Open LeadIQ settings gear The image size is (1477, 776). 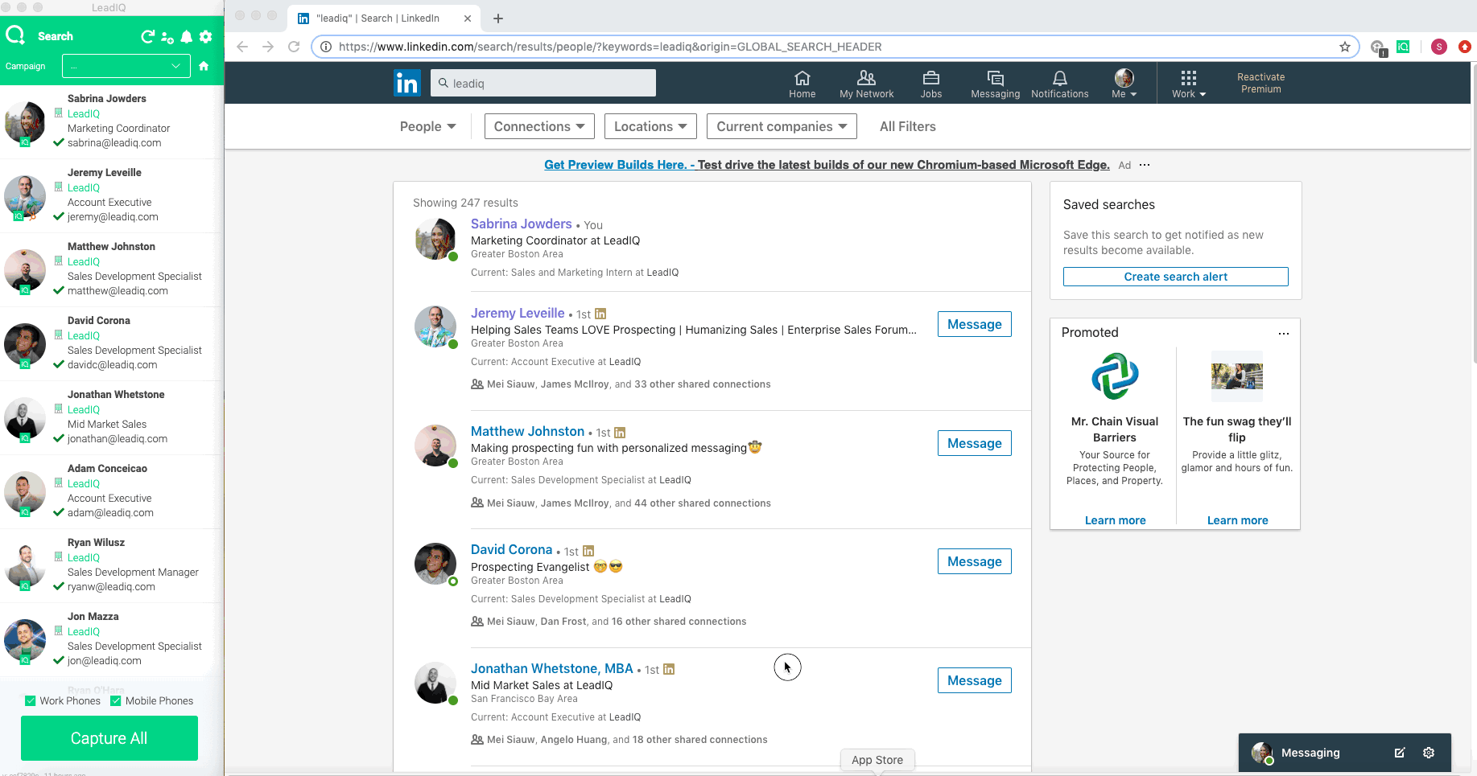(x=206, y=37)
